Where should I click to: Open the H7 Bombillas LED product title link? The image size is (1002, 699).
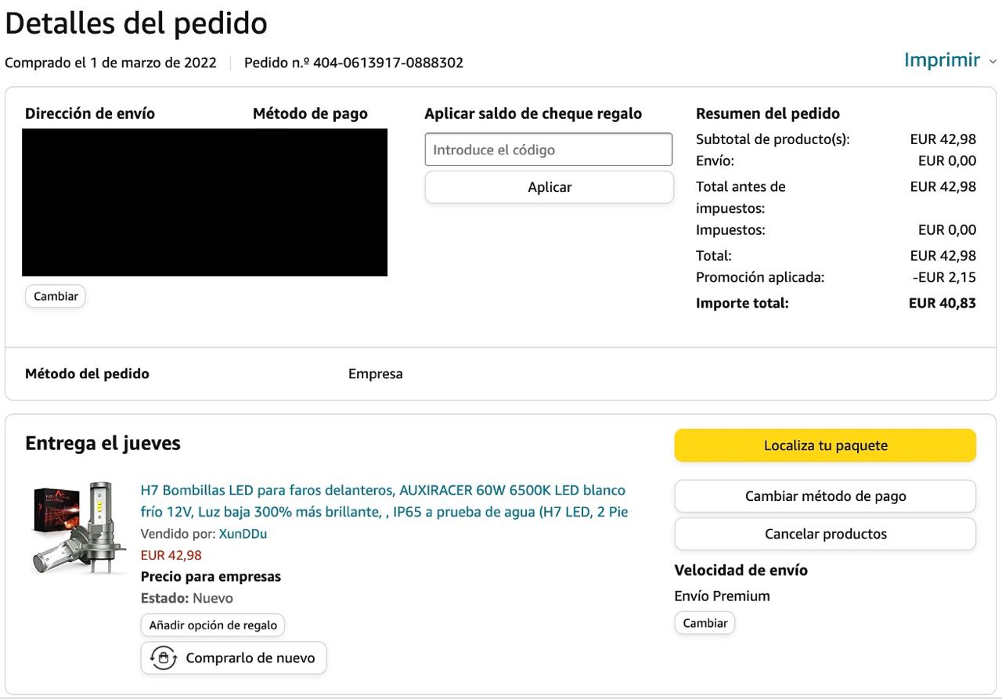tap(384, 501)
